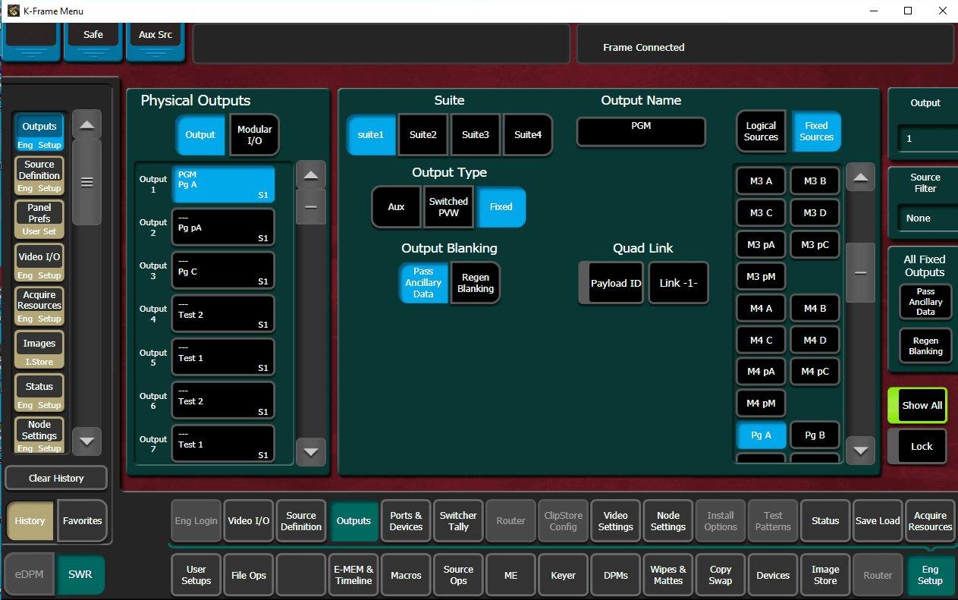Click Clear History button
958x600 pixels.
point(56,478)
